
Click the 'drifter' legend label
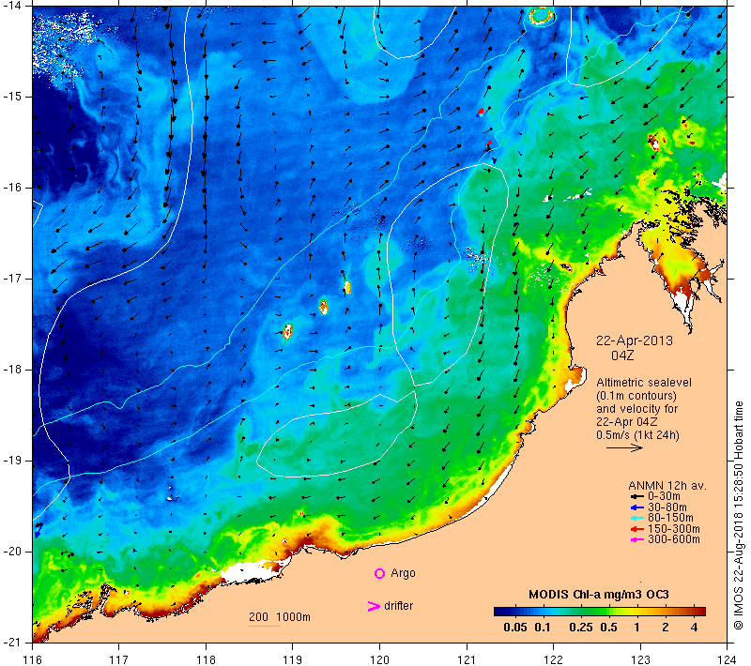[398, 606]
